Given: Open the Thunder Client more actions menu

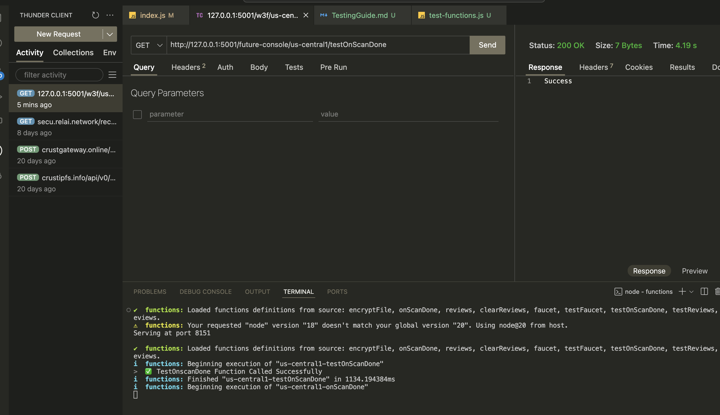Looking at the screenshot, I should tap(110, 15).
